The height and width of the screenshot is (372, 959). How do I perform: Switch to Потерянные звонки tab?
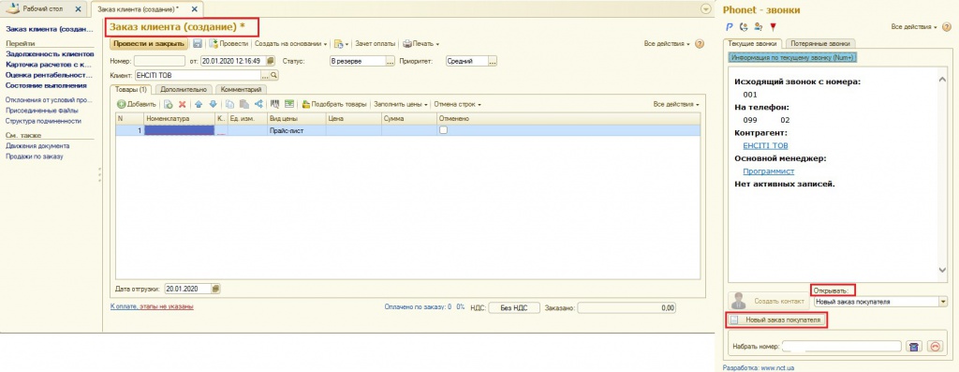tap(820, 43)
